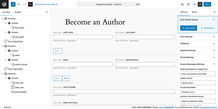Toggle the document overview list icon
The width and height of the screenshot is (218, 109).
[x=30, y=4]
